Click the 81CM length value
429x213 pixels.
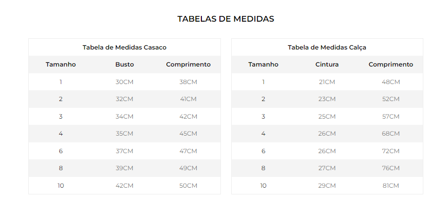(x=391, y=186)
